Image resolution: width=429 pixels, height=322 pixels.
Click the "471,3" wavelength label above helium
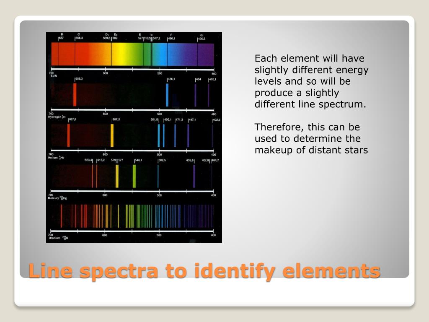179,120
